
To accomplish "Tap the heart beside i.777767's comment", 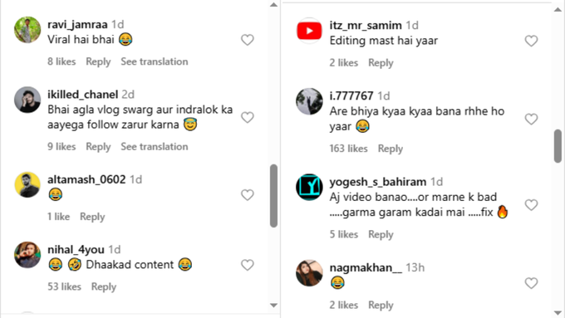I will point(531,119).
